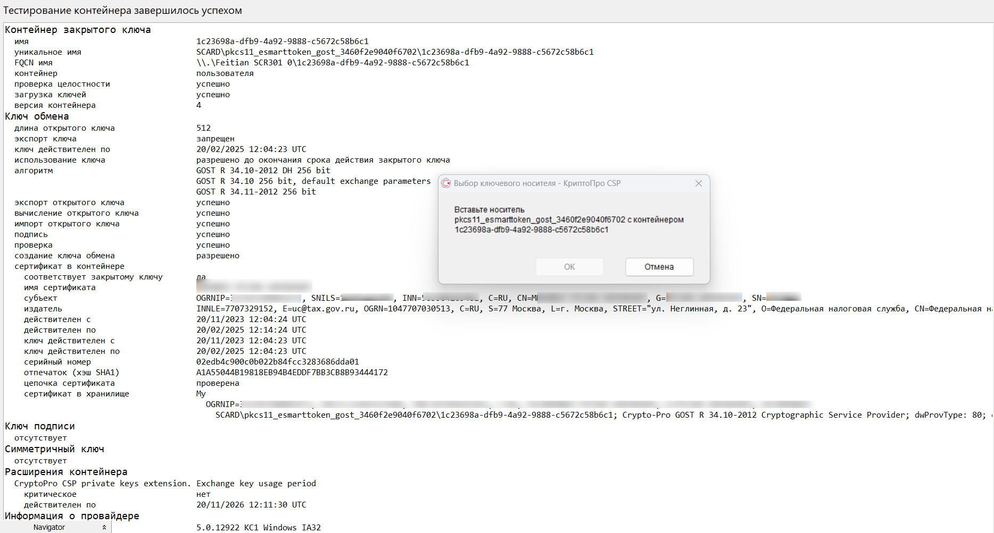Click 'CryptoPro CSP private keys extension.' text
This screenshot has width=994, height=533.
(102, 484)
